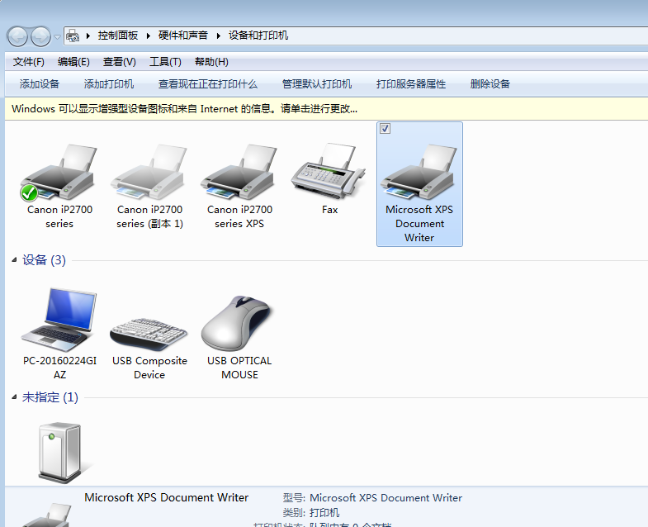Open the recent pages dropdown arrow
The image size is (648, 527).
point(58,37)
